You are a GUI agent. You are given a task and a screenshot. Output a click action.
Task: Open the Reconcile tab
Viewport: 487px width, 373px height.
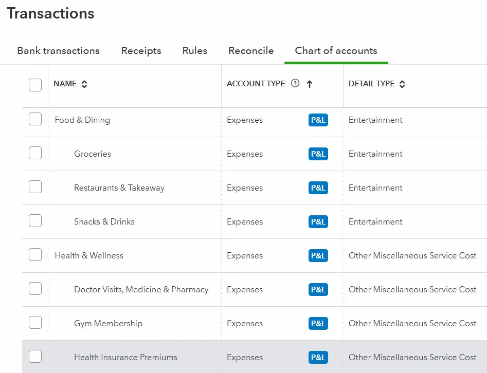(x=251, y=51)
